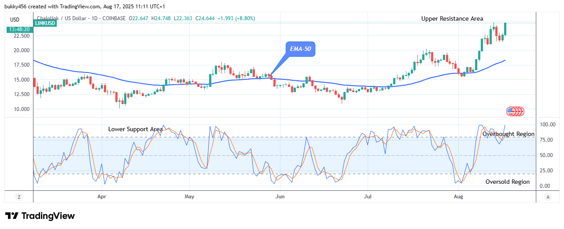This screenshot has height=229, width=564.
Task: Click the 22.500 price scale label
Action: (x=22, y=36)
